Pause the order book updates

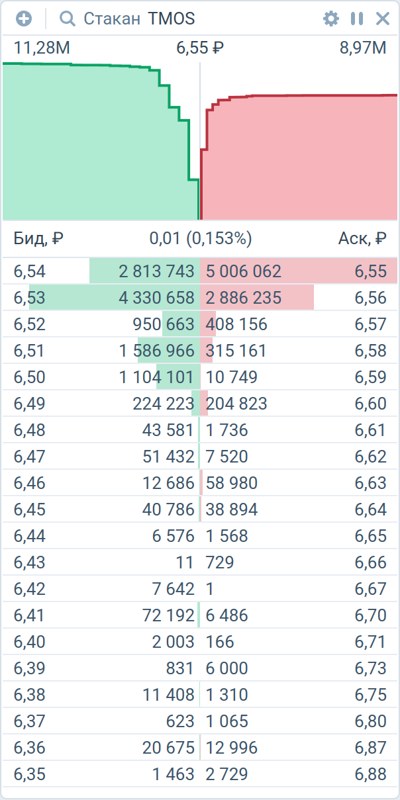357,19
